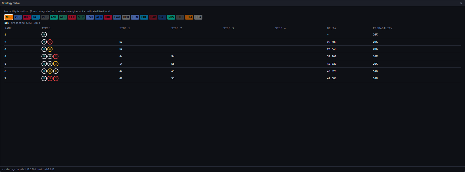Choose the BEA driver chip
The image size is (465, 172).
(198, 17)
